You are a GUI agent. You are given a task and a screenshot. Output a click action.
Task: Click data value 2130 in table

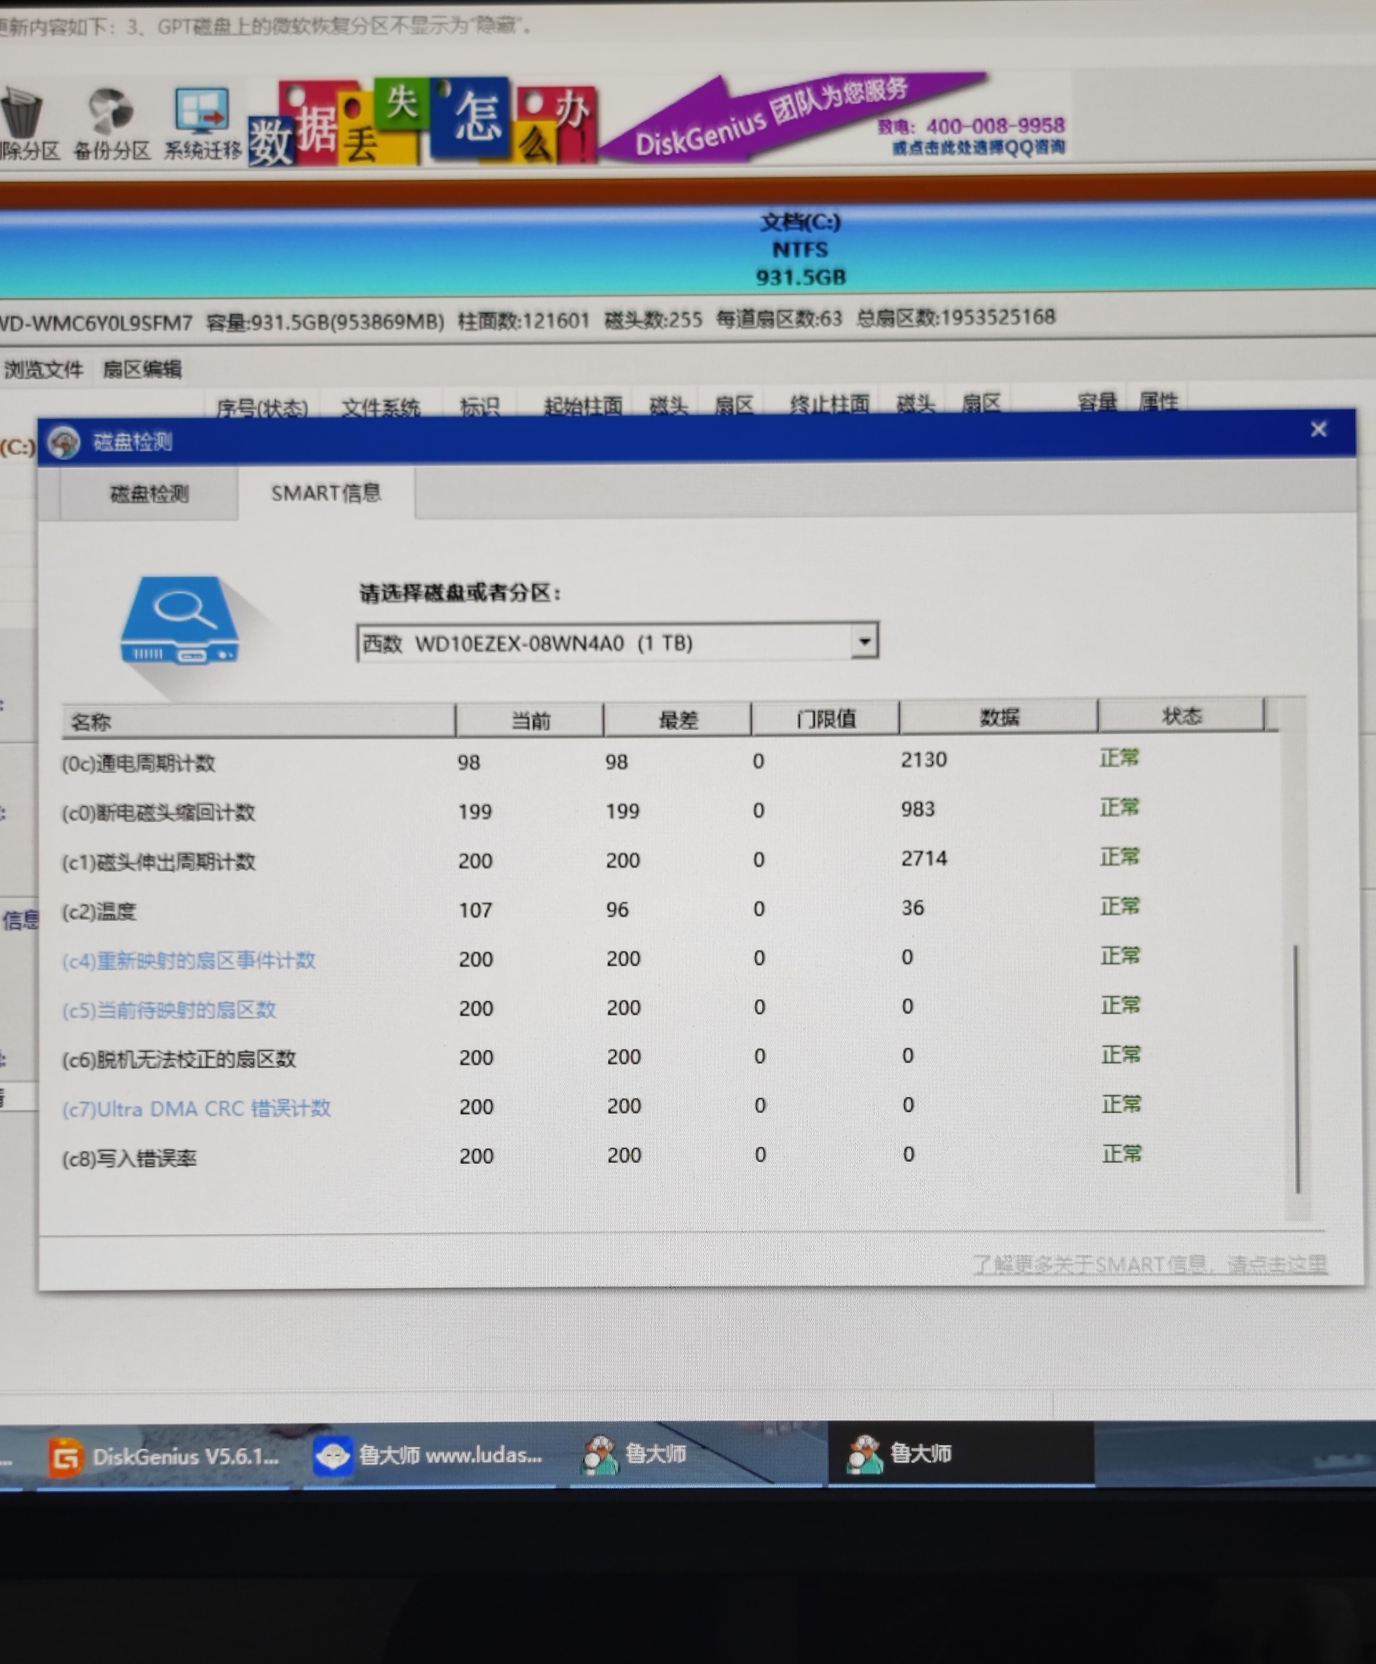coord(923,759)
